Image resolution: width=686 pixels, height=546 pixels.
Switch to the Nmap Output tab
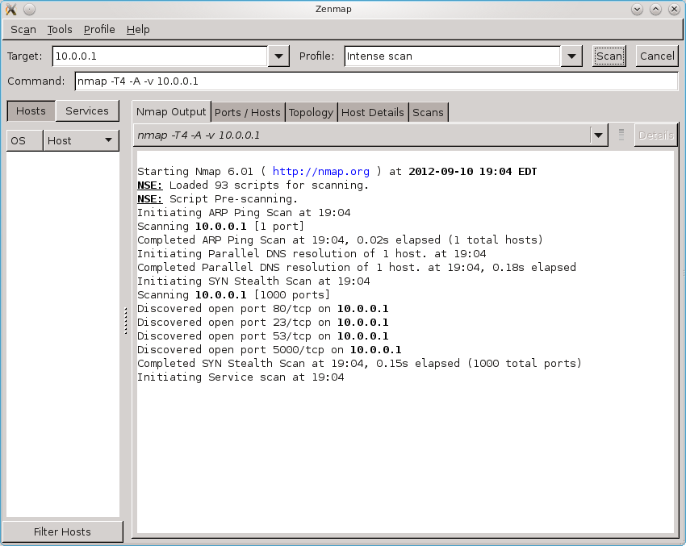click(x=171, y=112)
